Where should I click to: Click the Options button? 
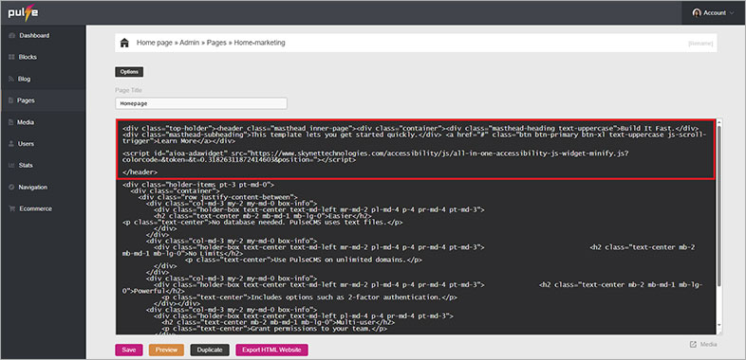tap(129, 72)
